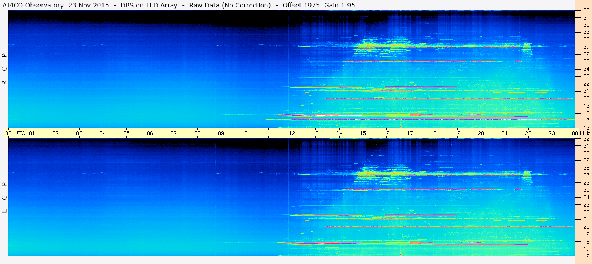Image resolution: width=592 pixels, height=264 pixels.
Task: Select the 20 hour tick on time axis
Action: [x=481, y=133]
